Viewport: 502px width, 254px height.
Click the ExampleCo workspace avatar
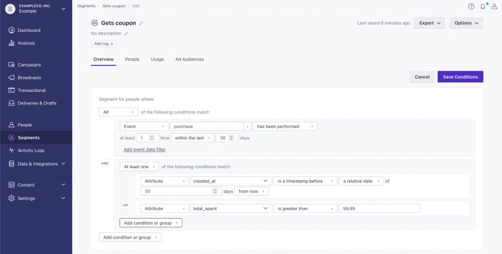(x=10, y=8)
